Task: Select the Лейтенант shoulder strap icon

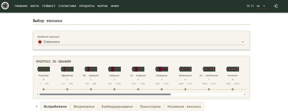Action: coord(185,69)
